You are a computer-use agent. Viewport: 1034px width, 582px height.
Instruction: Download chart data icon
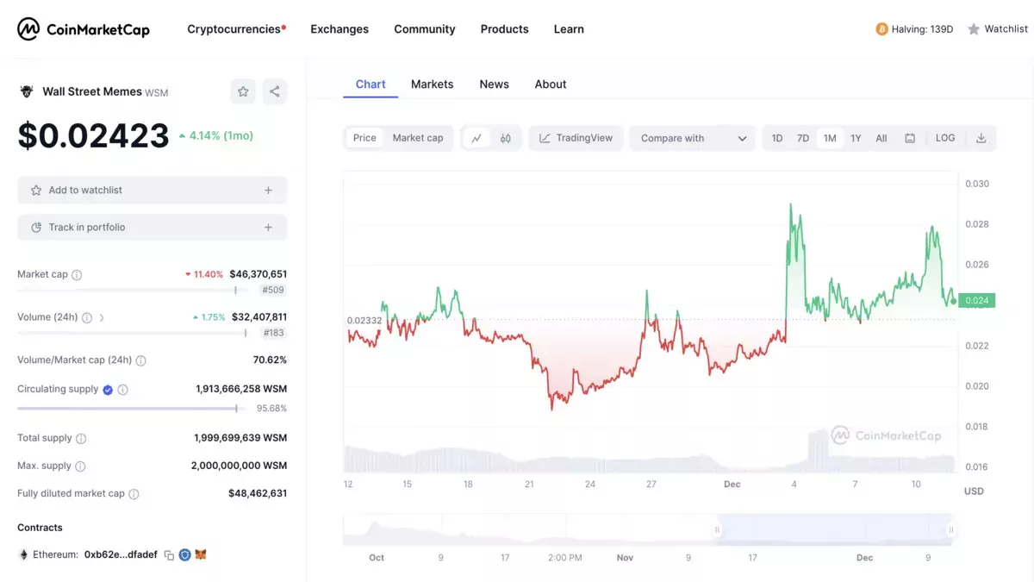tap(981, 138)
